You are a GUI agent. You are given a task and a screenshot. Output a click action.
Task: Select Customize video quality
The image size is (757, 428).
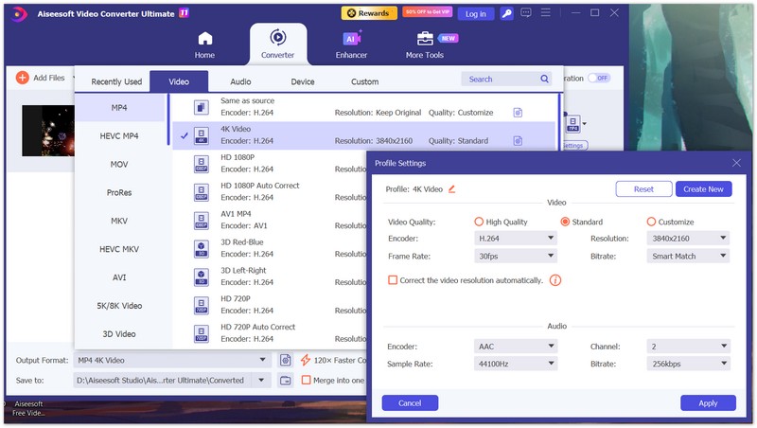651,222
